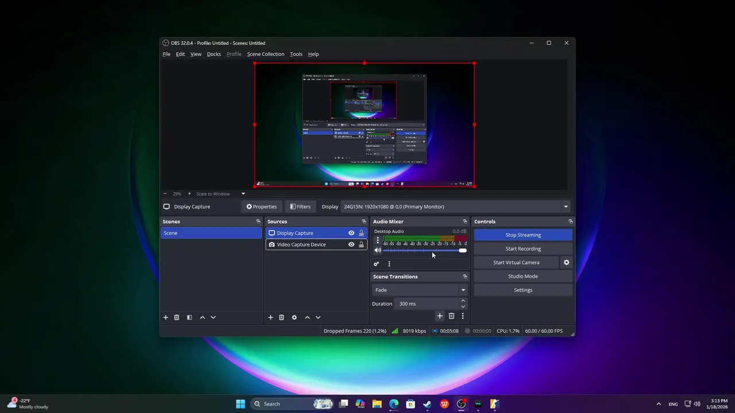The image size is (735, 413).
Task: Lock the Video Capture Device source
Action: point(361,244)
